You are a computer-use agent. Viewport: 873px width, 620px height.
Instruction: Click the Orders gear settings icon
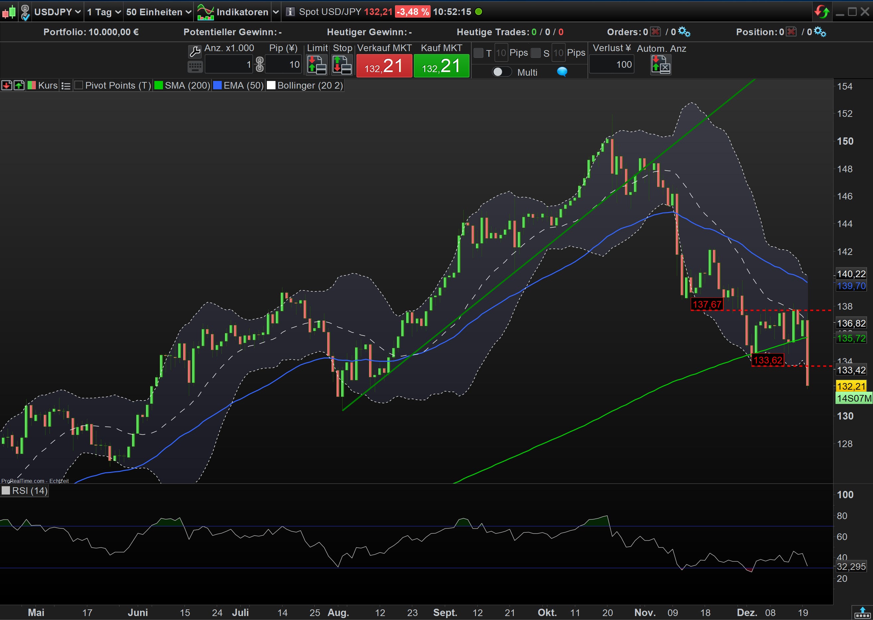(x=684, y=32)
